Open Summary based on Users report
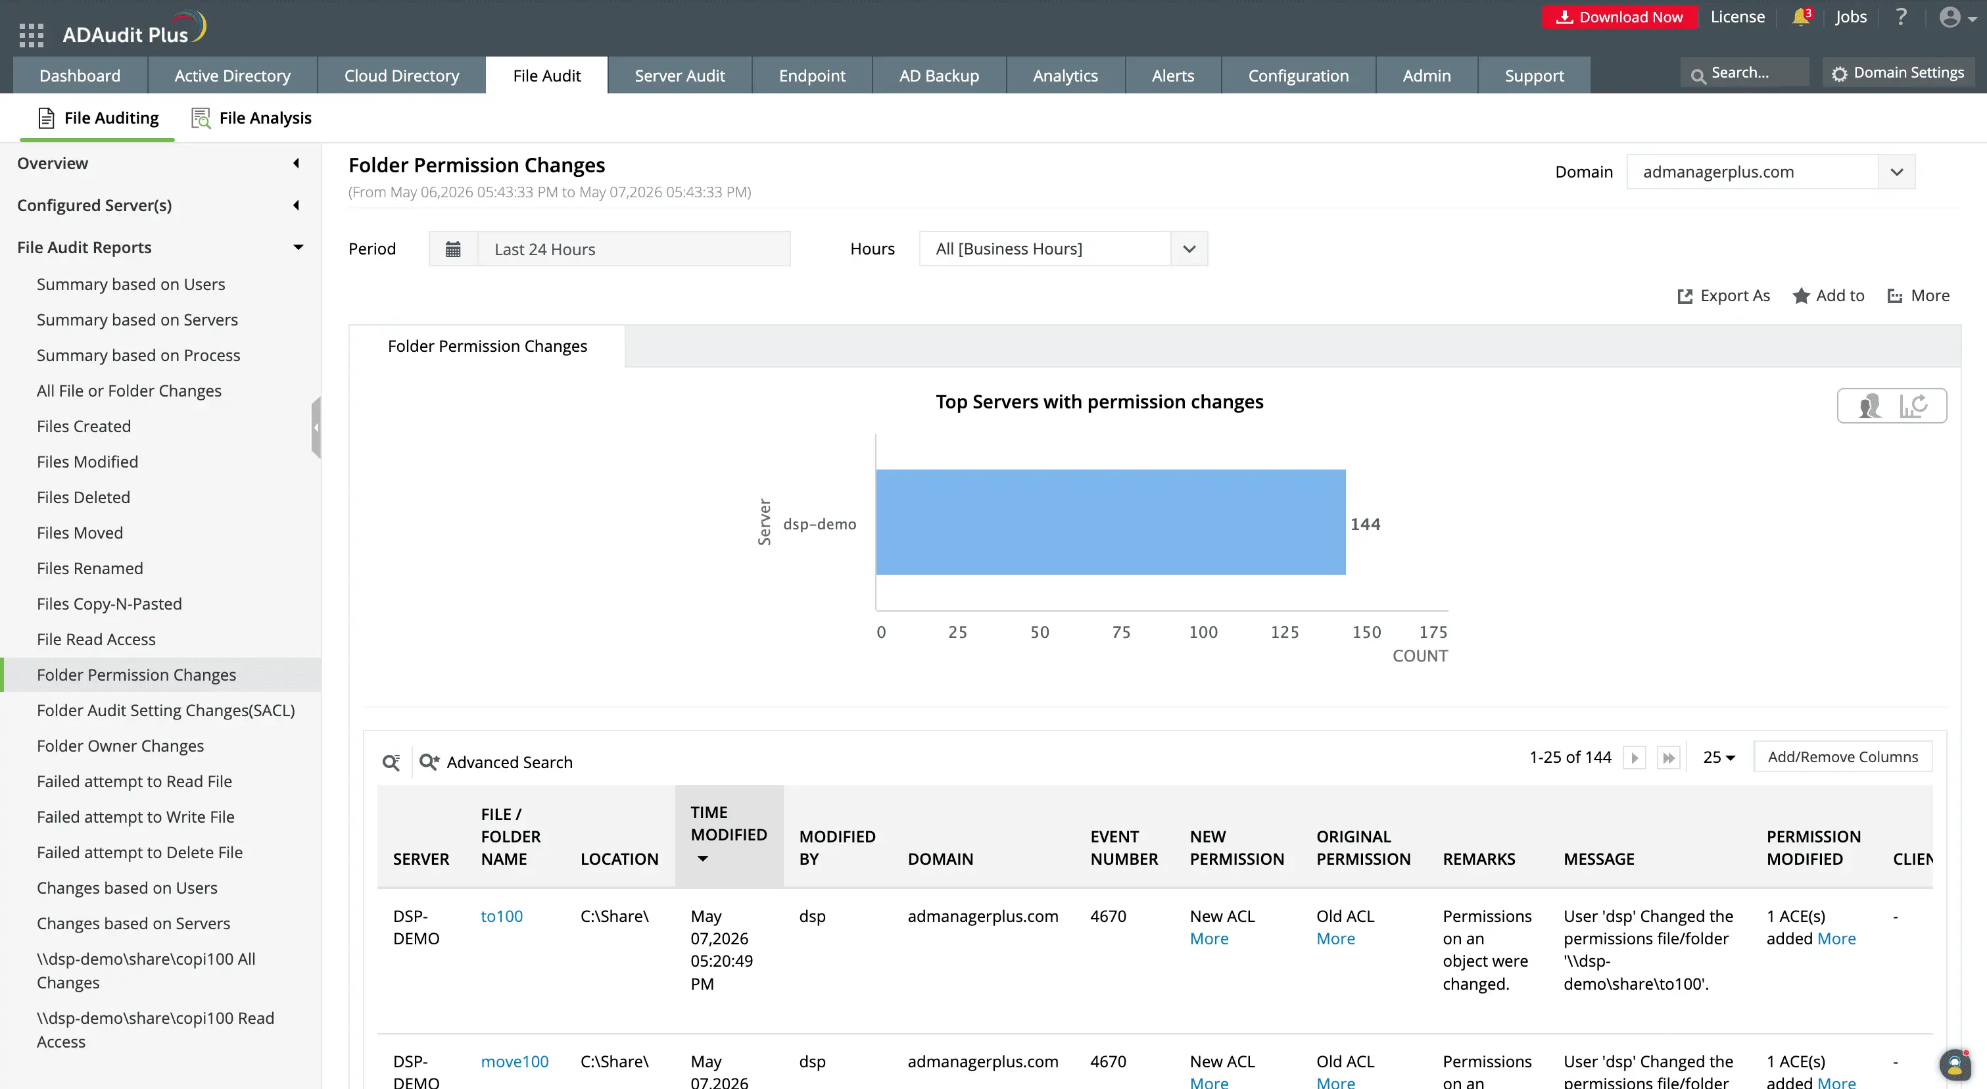Screen dimensions: 1987x1089 pyautogui.click(x=130, y=285)
